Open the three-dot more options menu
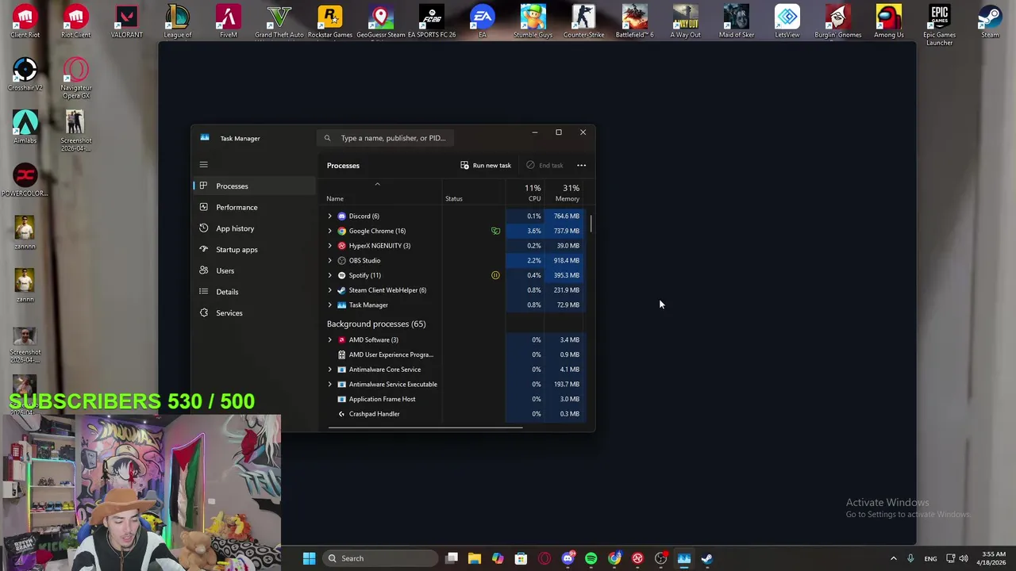Screen dimensions: 1016x571 click(581, 165)
